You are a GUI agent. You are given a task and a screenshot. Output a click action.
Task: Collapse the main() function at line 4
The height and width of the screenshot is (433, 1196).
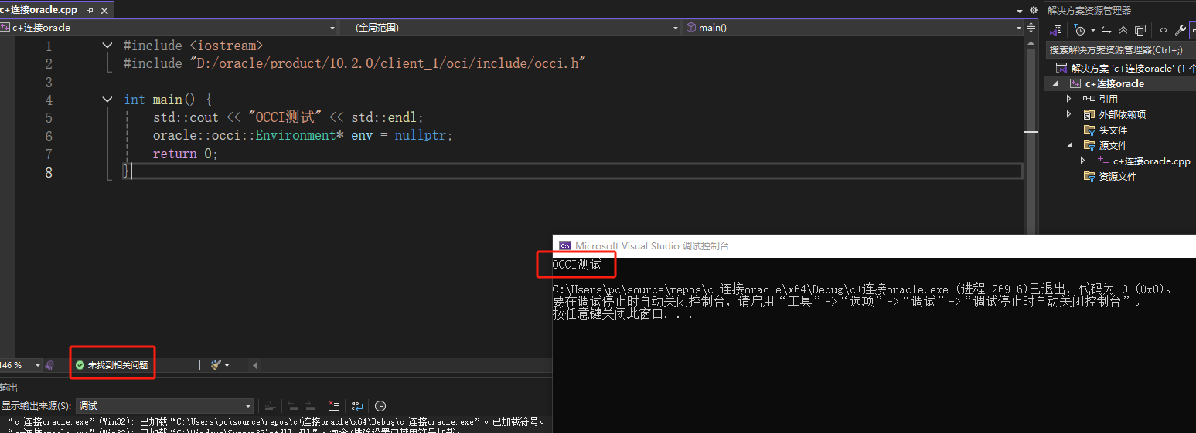point(107,100)
